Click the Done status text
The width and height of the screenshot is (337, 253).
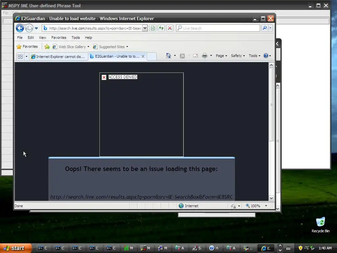[19, 206]
